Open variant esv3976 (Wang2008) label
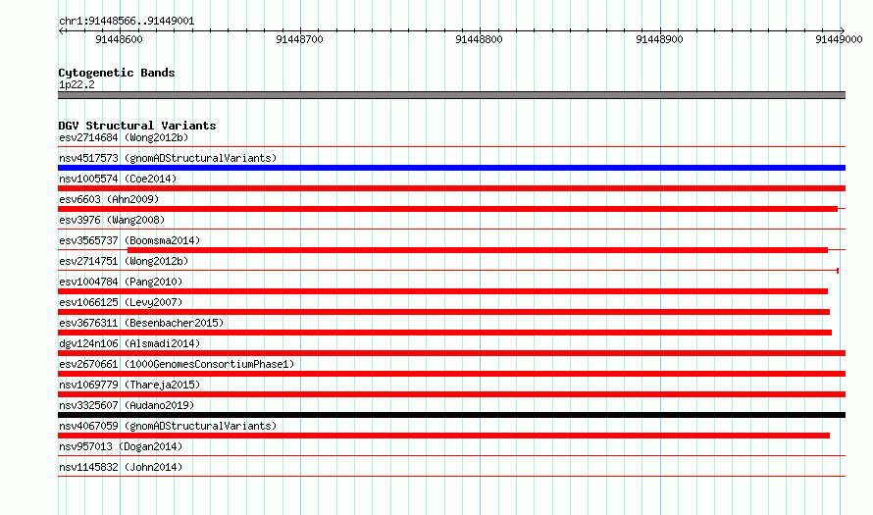This screenshot has width=873, height=515. click(112, 220)
